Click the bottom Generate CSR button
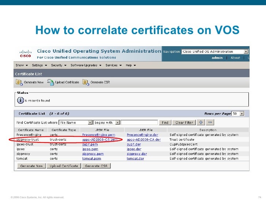 96,166
